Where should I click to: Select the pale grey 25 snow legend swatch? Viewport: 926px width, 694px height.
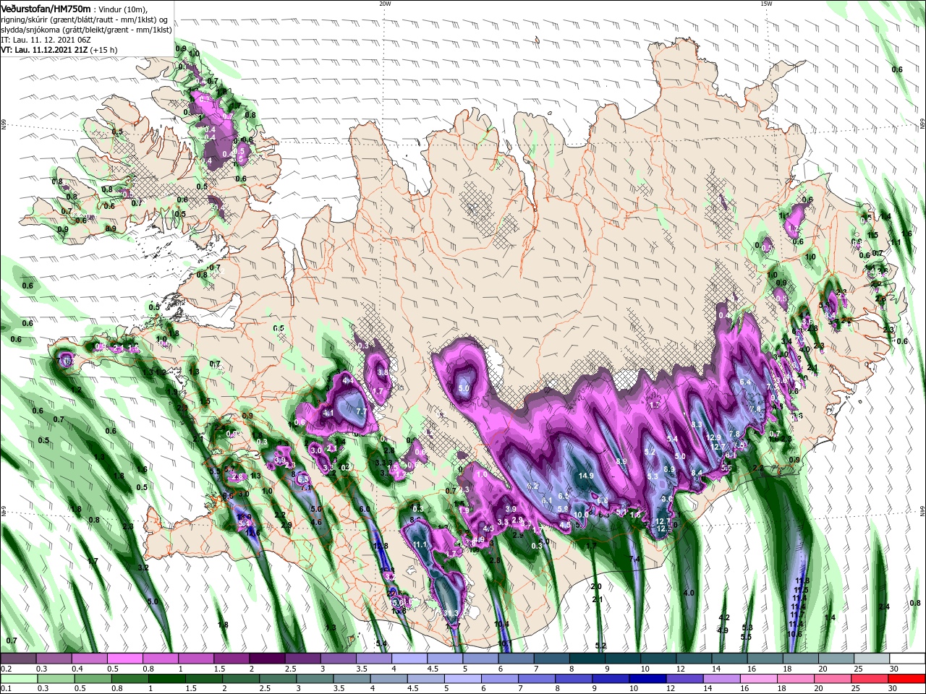[x=872, y=659]
